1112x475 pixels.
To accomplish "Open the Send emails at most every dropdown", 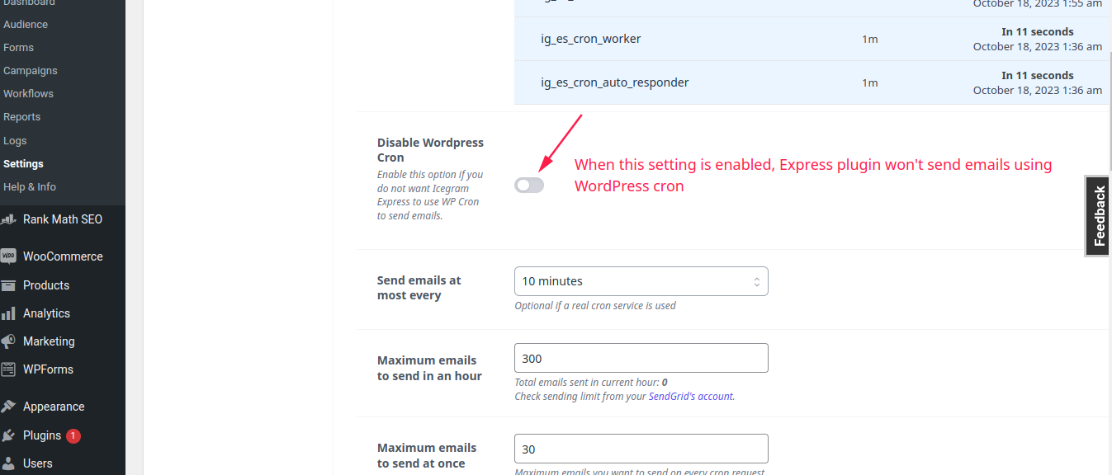I will tap(641, 281).
